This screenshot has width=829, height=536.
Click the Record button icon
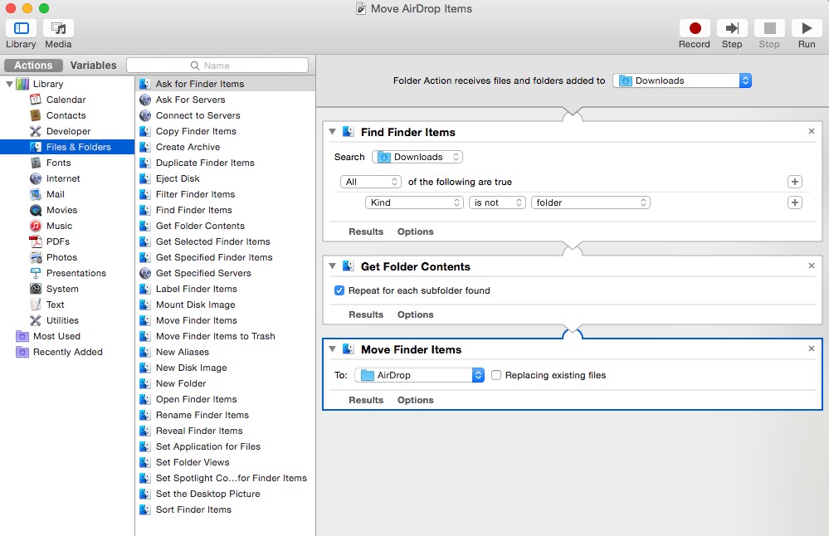(695, 28)
